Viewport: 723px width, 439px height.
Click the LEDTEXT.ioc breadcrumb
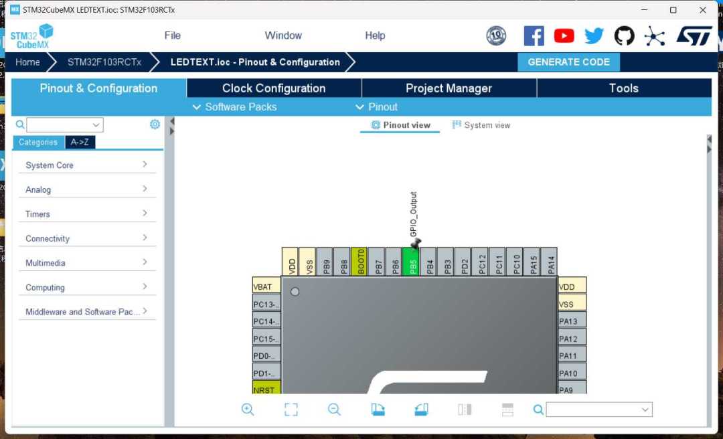255,62
